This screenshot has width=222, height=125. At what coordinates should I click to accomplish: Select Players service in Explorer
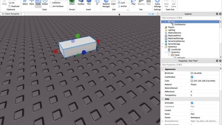pyautogui.click(x=171, y=27)
